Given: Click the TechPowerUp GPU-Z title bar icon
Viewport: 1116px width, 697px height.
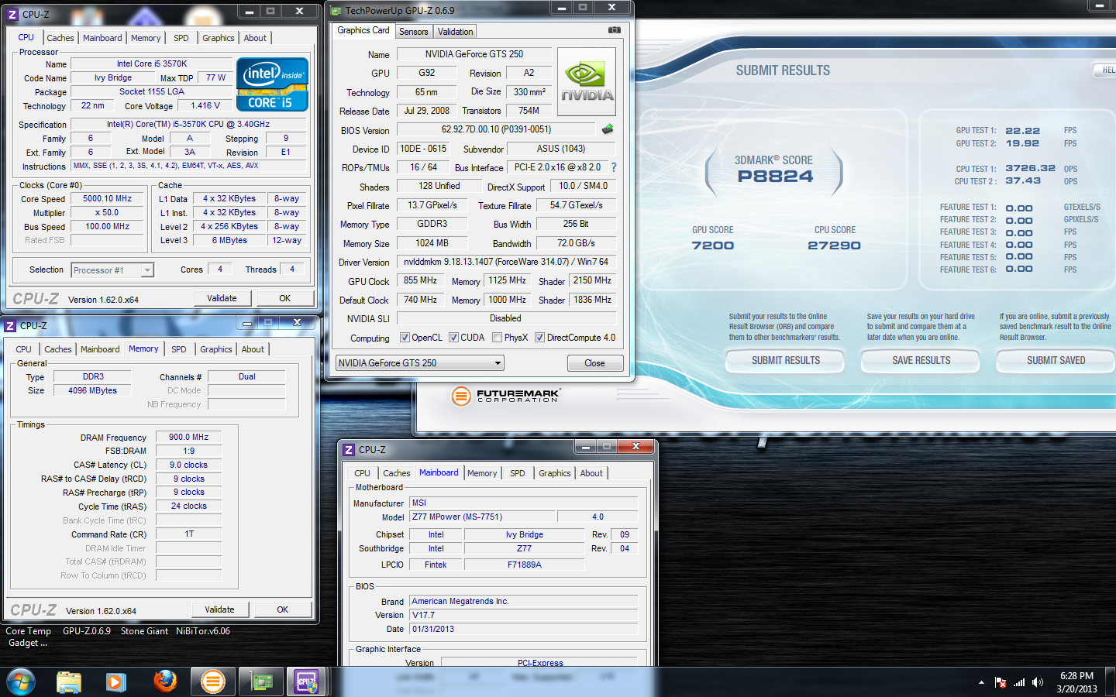Looking at the screenshot, I should point(336,11).
